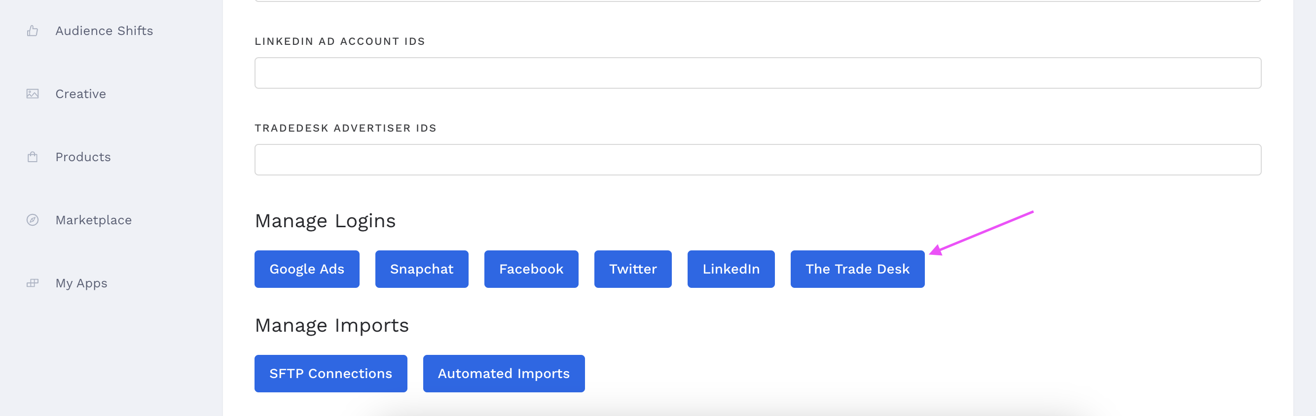Click the thumbs-up icon for Audience Shifts
Screen dimensions: 1316x416
tap(33, 31)
